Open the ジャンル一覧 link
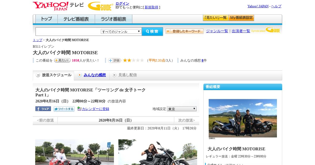Image resolution: width=315 pixels, height=165 pixels. tap(217, 31)
